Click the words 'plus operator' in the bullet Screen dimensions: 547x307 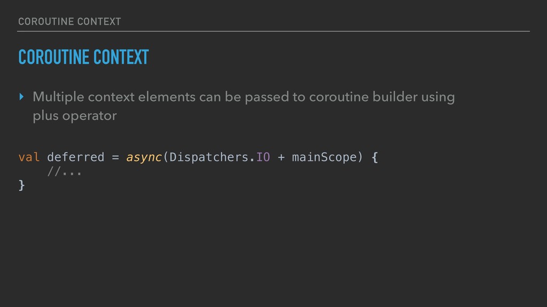coord(74,116)
